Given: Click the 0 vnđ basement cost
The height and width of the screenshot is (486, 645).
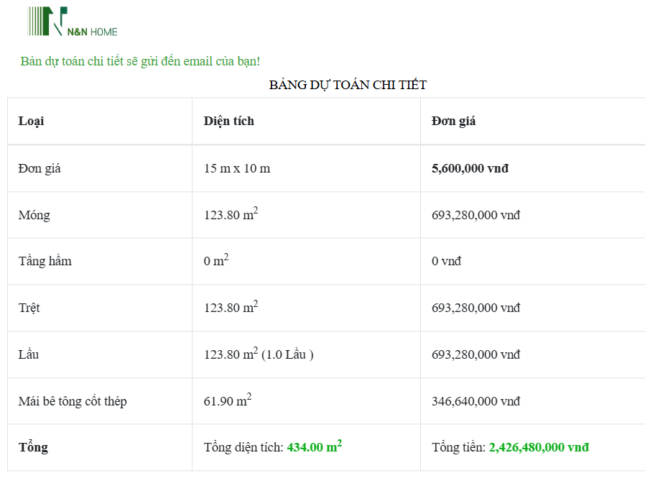Looking at the screenshot, I should click(x=446, y=261).
